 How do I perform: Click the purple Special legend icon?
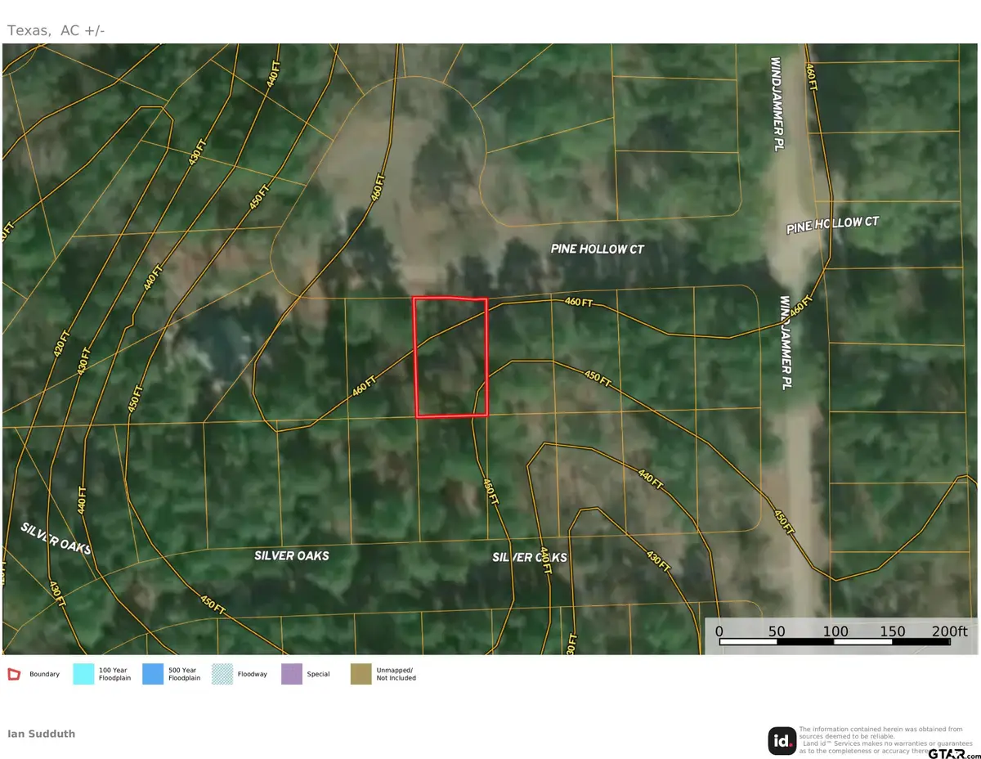290,673
